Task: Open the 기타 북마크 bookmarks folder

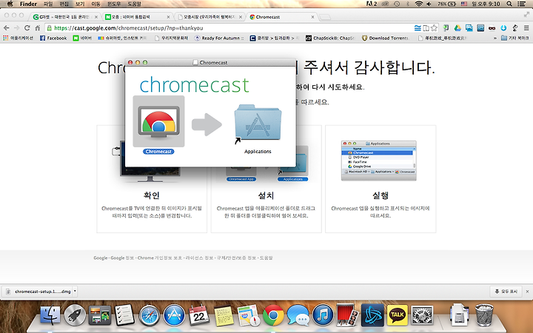Action: point(515,38)
